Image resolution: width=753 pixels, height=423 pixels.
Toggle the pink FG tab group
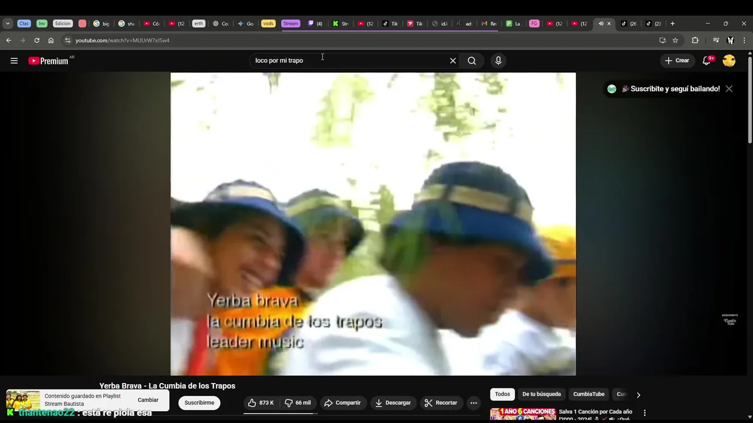coord(534,23)
